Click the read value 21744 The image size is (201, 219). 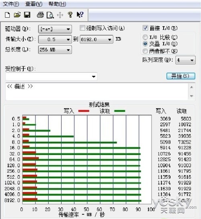pyautogui.click(x=185, y=130)
